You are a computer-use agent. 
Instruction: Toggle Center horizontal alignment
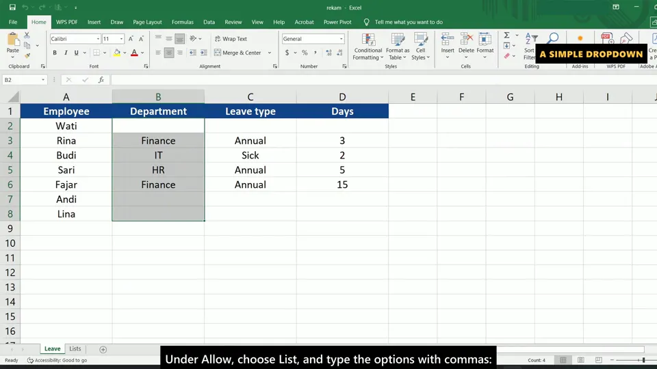tap(169, 53)
